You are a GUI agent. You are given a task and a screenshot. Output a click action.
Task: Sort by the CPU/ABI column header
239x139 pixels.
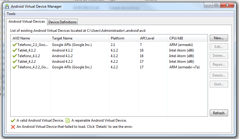coord(187,38)
